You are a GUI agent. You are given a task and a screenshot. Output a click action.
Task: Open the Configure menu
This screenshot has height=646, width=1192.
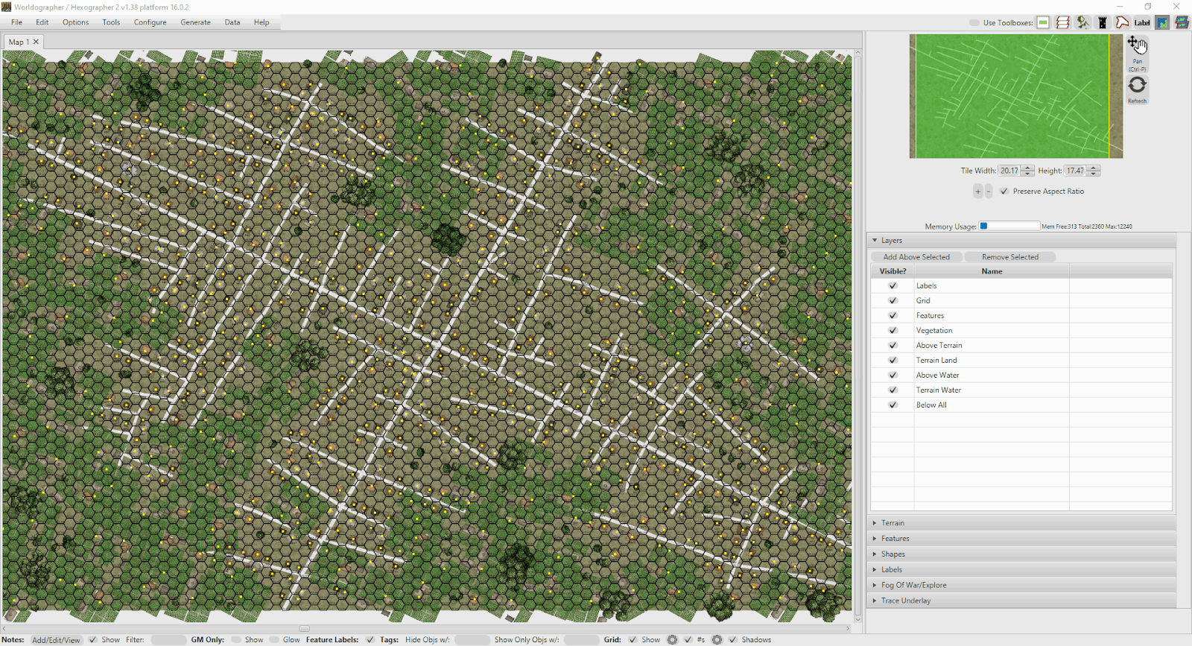(150, 22)
